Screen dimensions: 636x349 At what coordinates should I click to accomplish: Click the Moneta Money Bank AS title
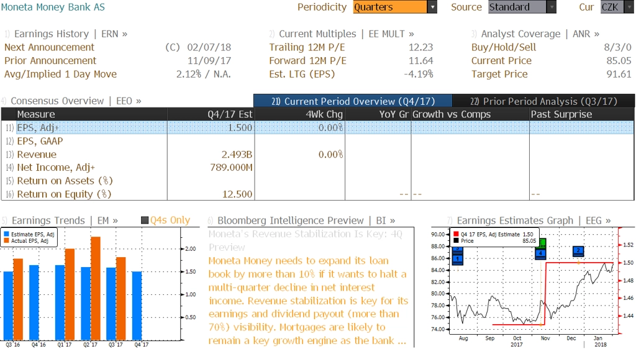[53, 7]
